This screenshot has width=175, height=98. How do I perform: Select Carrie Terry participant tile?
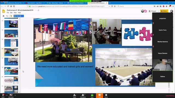pos(162,30)
